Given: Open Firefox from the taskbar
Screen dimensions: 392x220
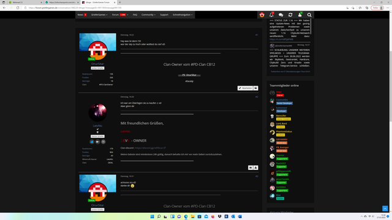Looking at the screenshot, I should [213, 216].
